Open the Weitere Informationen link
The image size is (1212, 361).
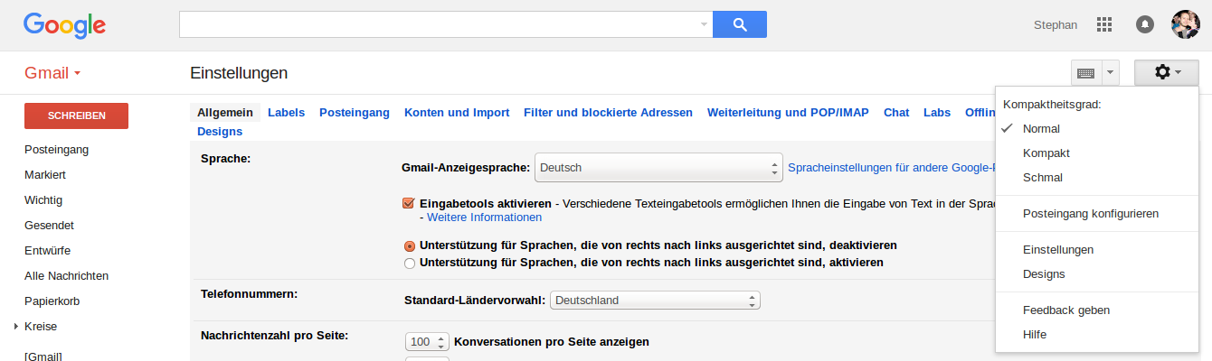(484, 218)
